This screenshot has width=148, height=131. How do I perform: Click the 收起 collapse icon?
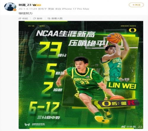pyautogui.click(x=20, y=18)
